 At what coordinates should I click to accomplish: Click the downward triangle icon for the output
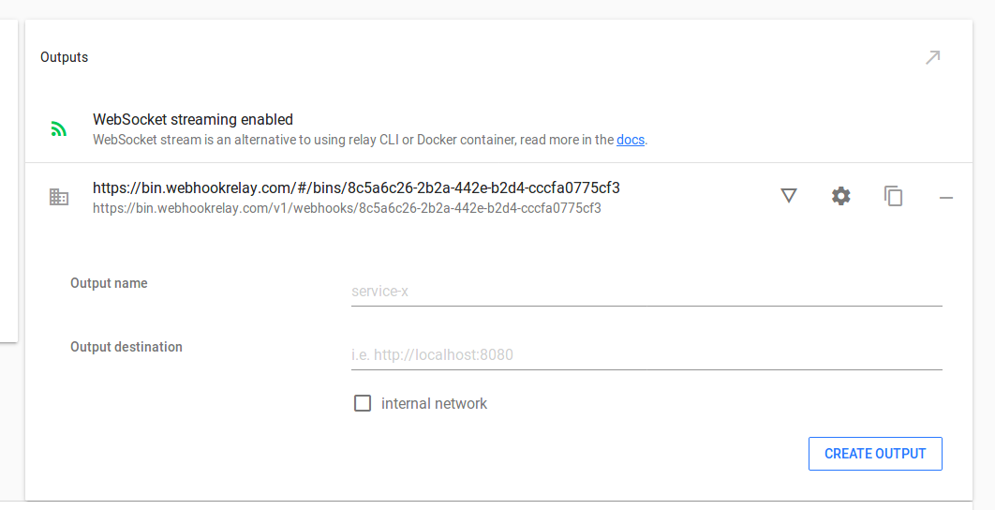click(x=789, y=196)
